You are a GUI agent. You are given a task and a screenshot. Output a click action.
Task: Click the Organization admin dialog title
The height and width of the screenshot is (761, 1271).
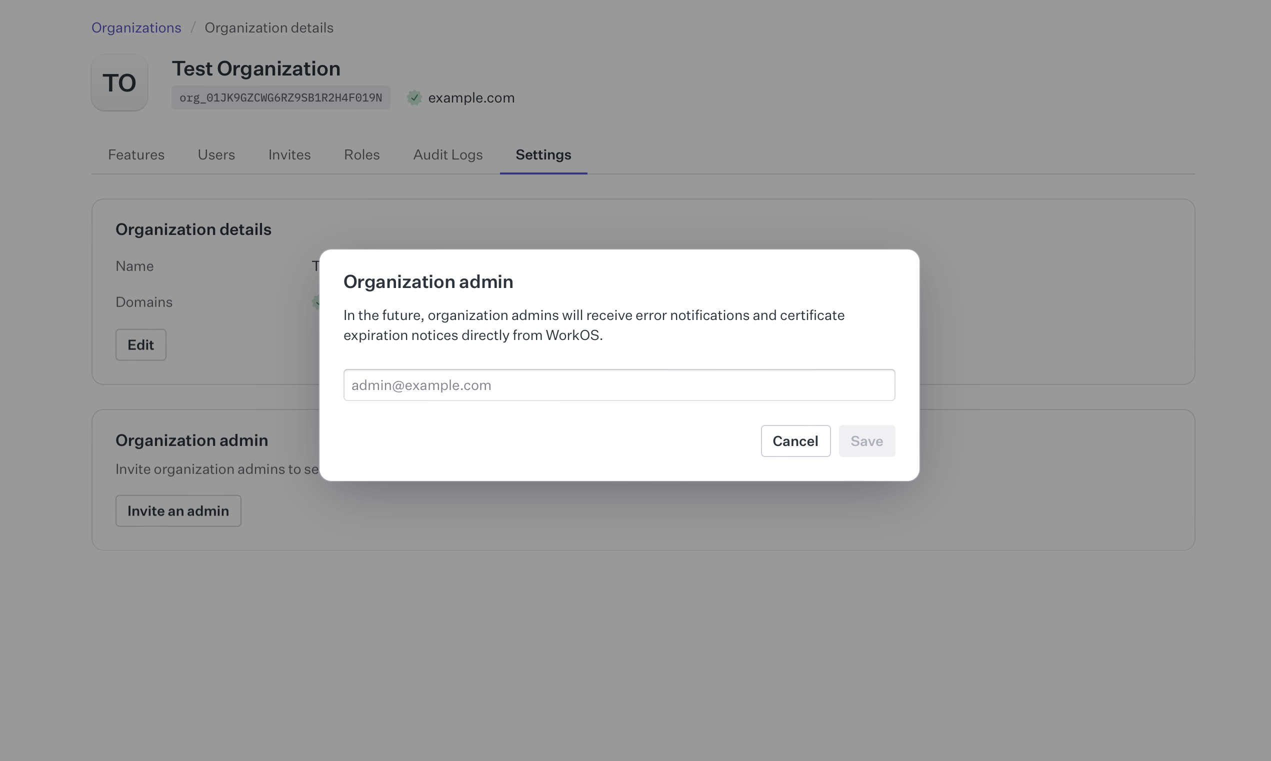pos(428,281)
